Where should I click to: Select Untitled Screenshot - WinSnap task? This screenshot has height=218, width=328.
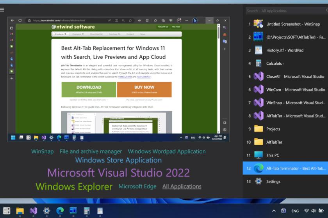[x=285, y=24]
